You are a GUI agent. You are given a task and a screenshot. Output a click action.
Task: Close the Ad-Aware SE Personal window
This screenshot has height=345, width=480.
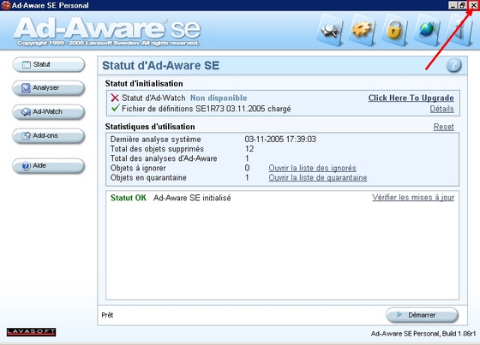click(473, 5)
